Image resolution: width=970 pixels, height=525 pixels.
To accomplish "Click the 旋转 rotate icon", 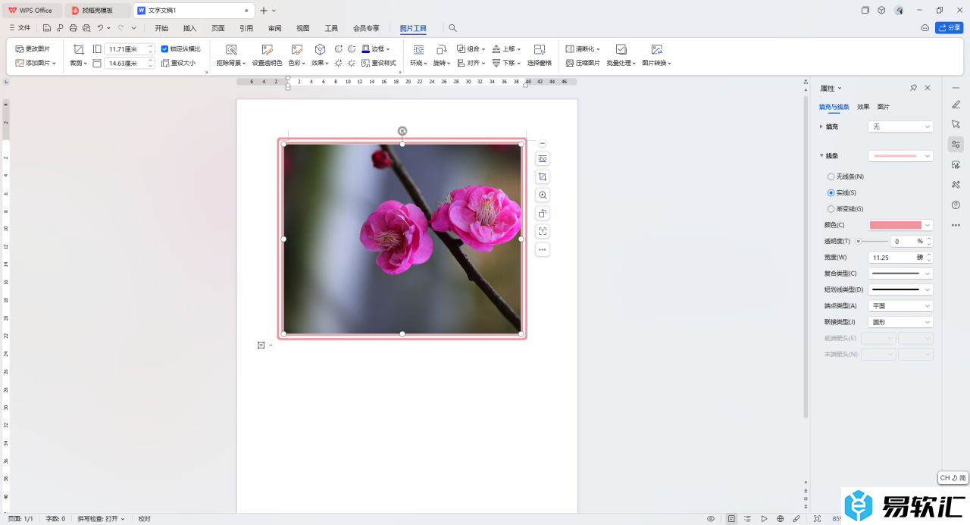I will [441, 49].
